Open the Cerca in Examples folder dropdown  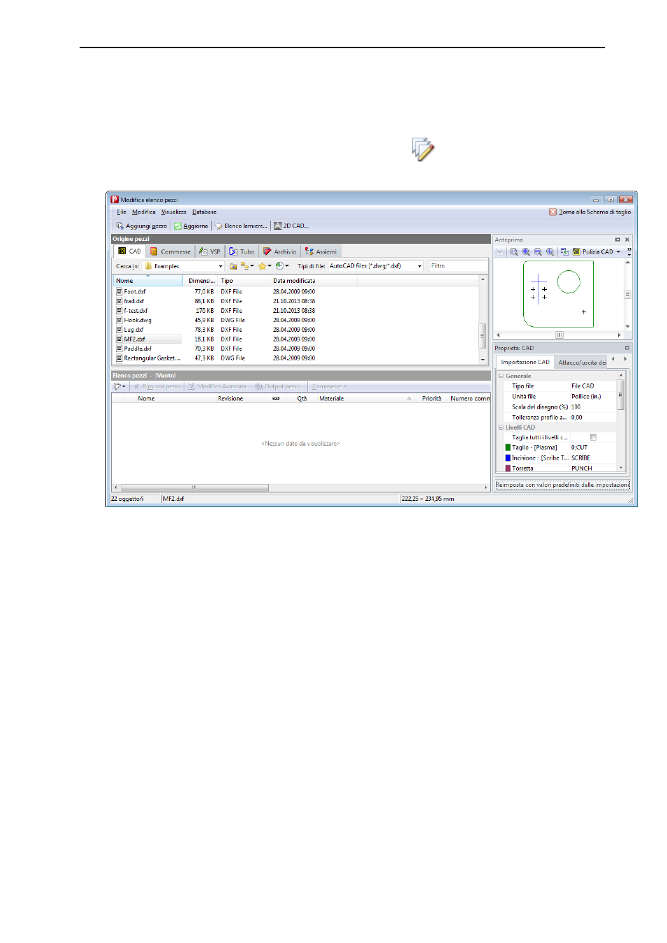point(221,266)
